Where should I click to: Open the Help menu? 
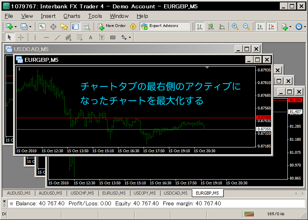pyautogui.click(x=142, y=16)
